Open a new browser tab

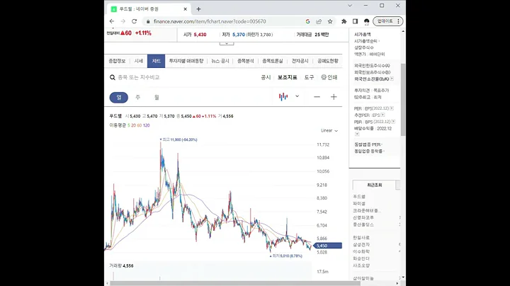198,9
